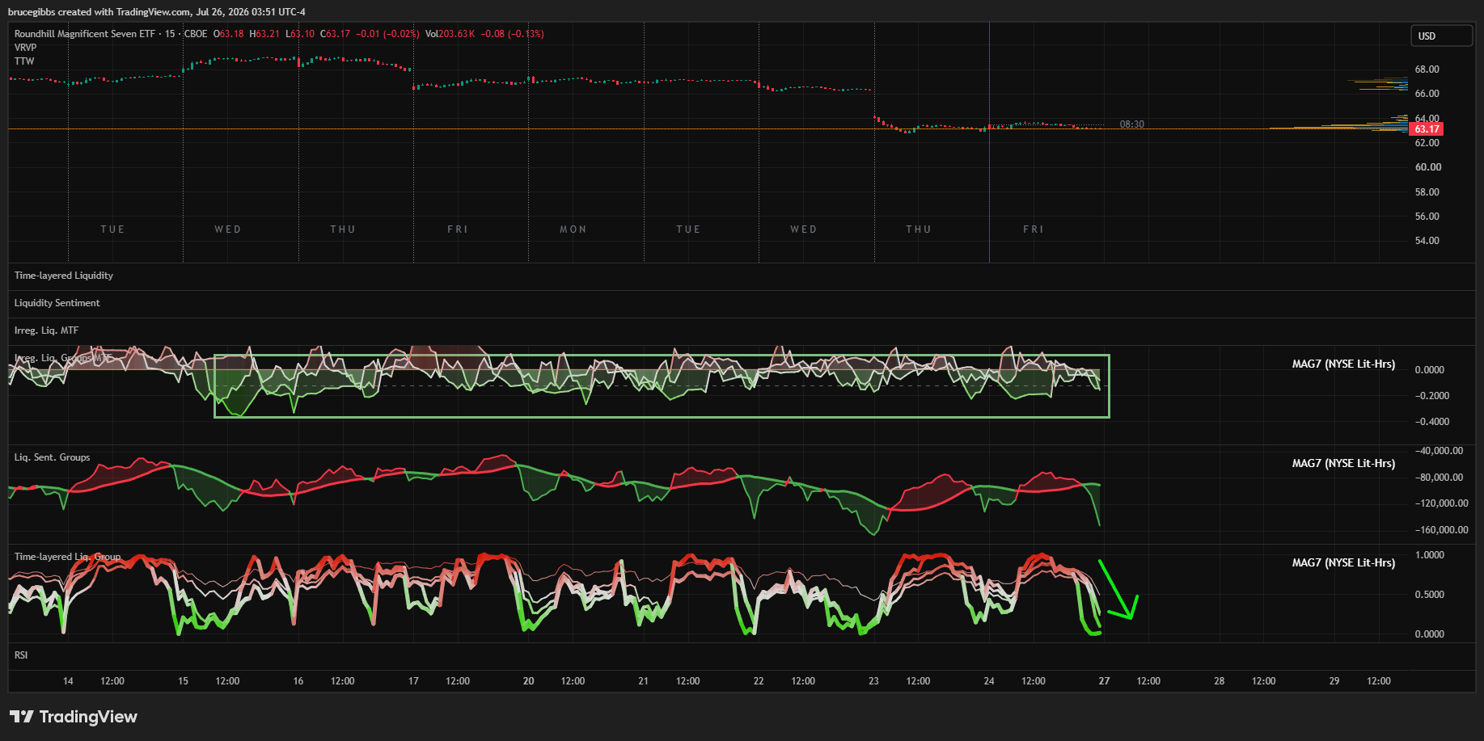This screenshot has height=741, width=1484.
Task: Select the Time-layered Liquidity pane label
Action: [64, 276]
